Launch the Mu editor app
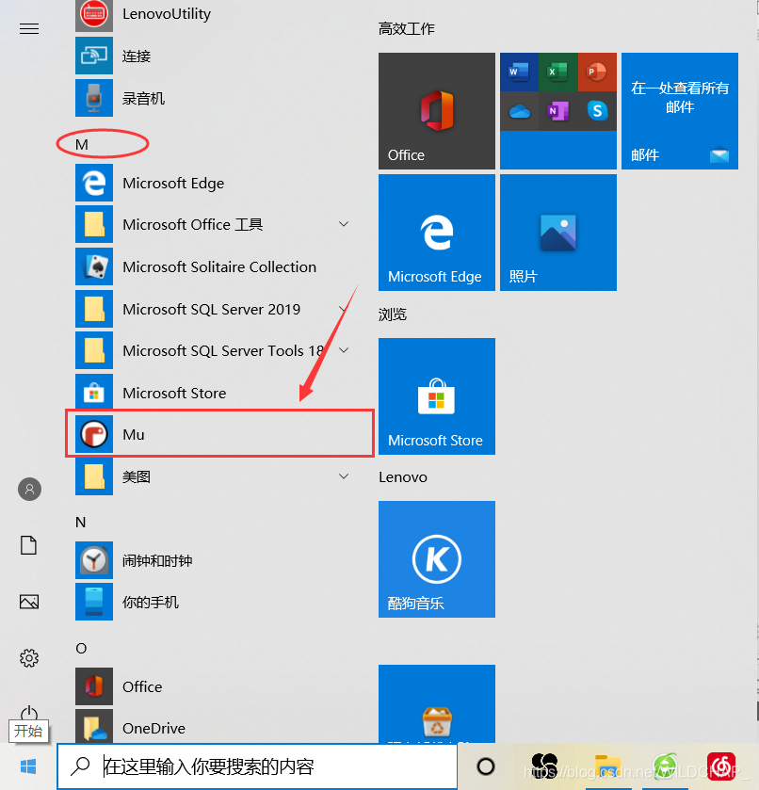 click(x=219, y=434)
